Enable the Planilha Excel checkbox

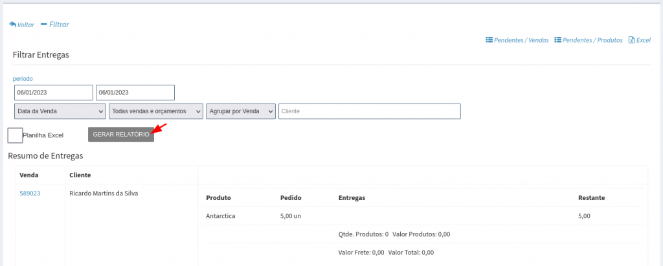[15, 135]
